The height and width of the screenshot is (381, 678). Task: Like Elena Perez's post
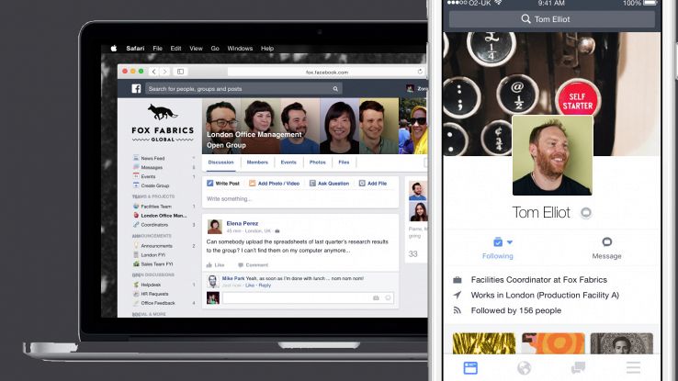pos(215,264)
